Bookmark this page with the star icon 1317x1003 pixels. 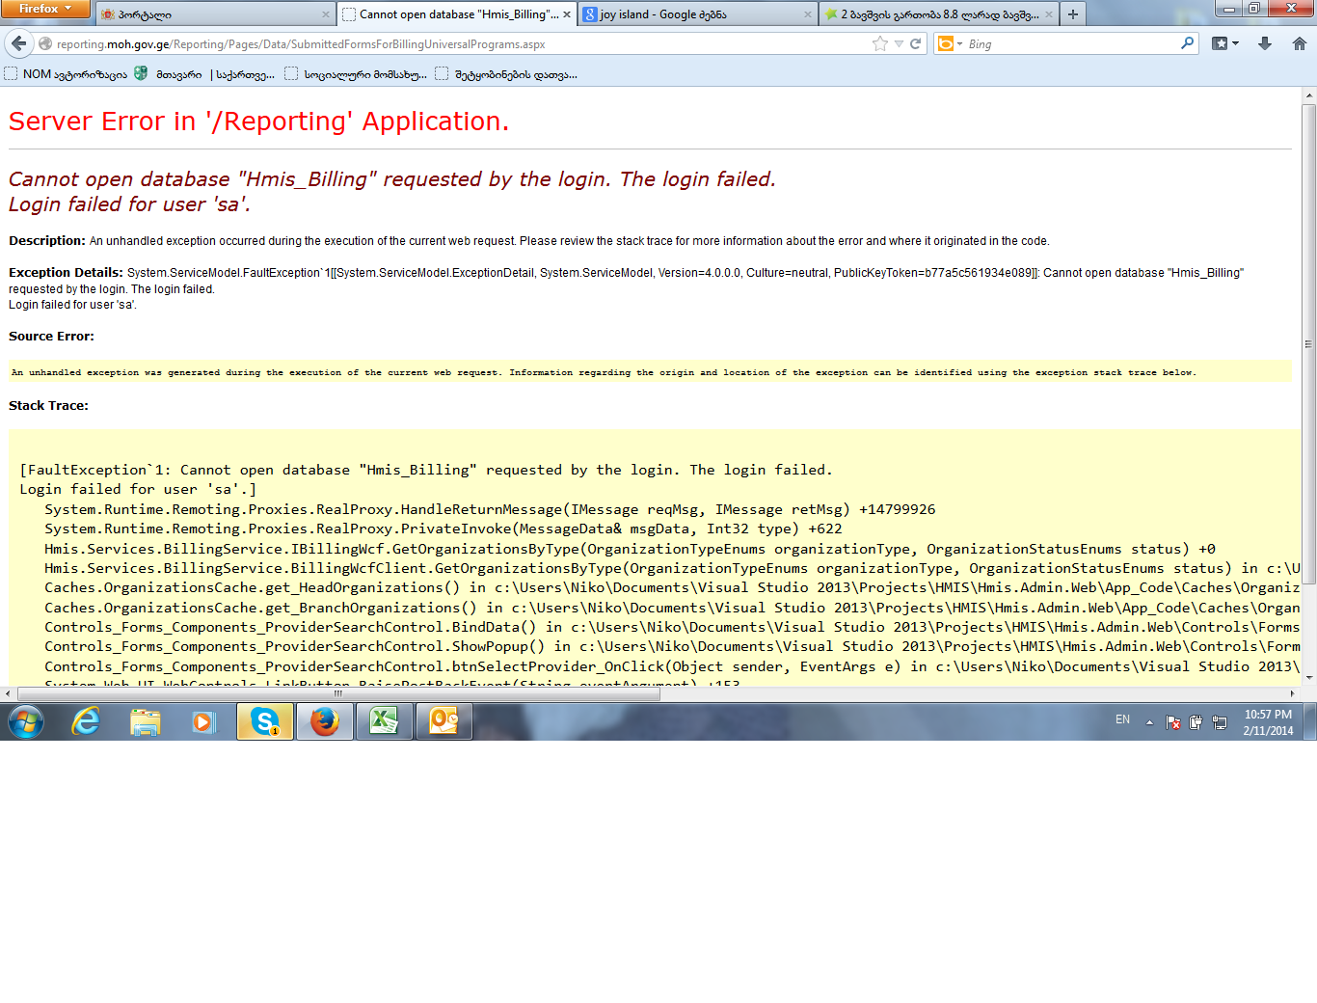[x=879, y=43]
